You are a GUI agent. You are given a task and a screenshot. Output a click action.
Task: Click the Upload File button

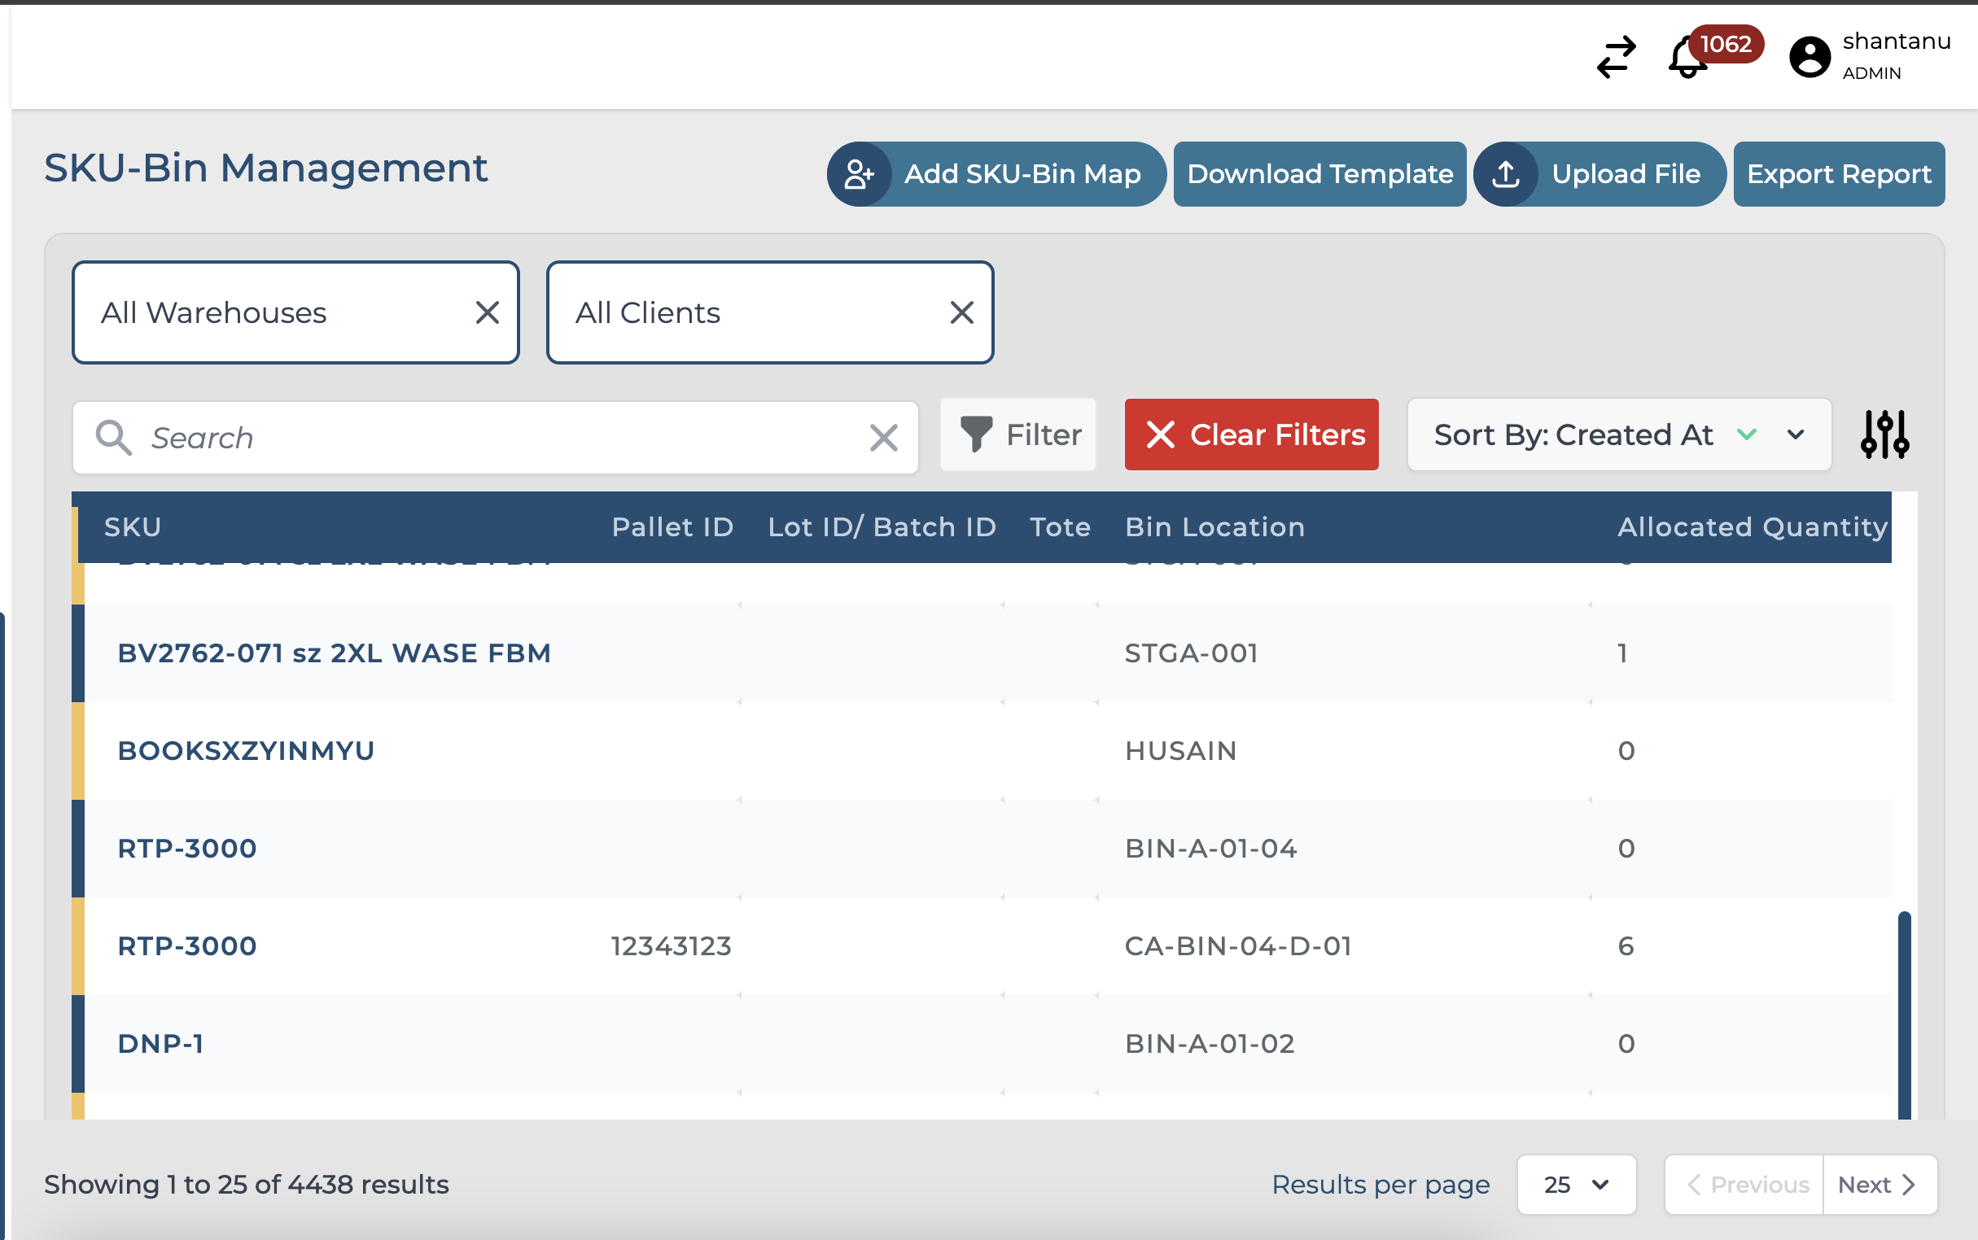pos(1599,174)
